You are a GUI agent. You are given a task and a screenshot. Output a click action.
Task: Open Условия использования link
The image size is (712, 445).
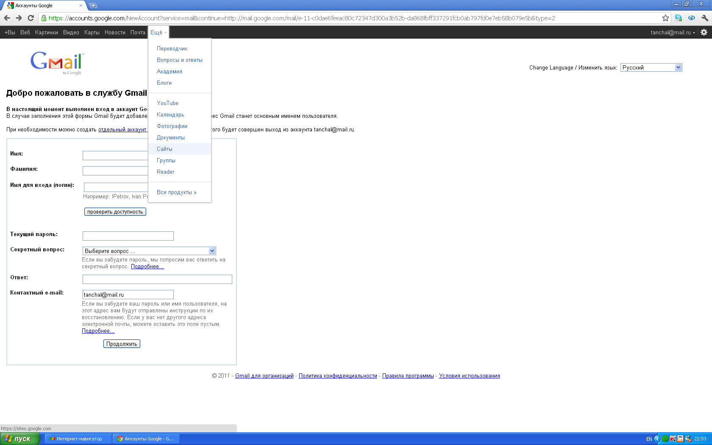tap(470, 376)
